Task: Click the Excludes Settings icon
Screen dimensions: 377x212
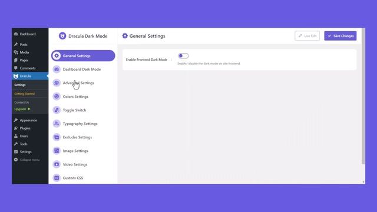Action: [57, 137]
